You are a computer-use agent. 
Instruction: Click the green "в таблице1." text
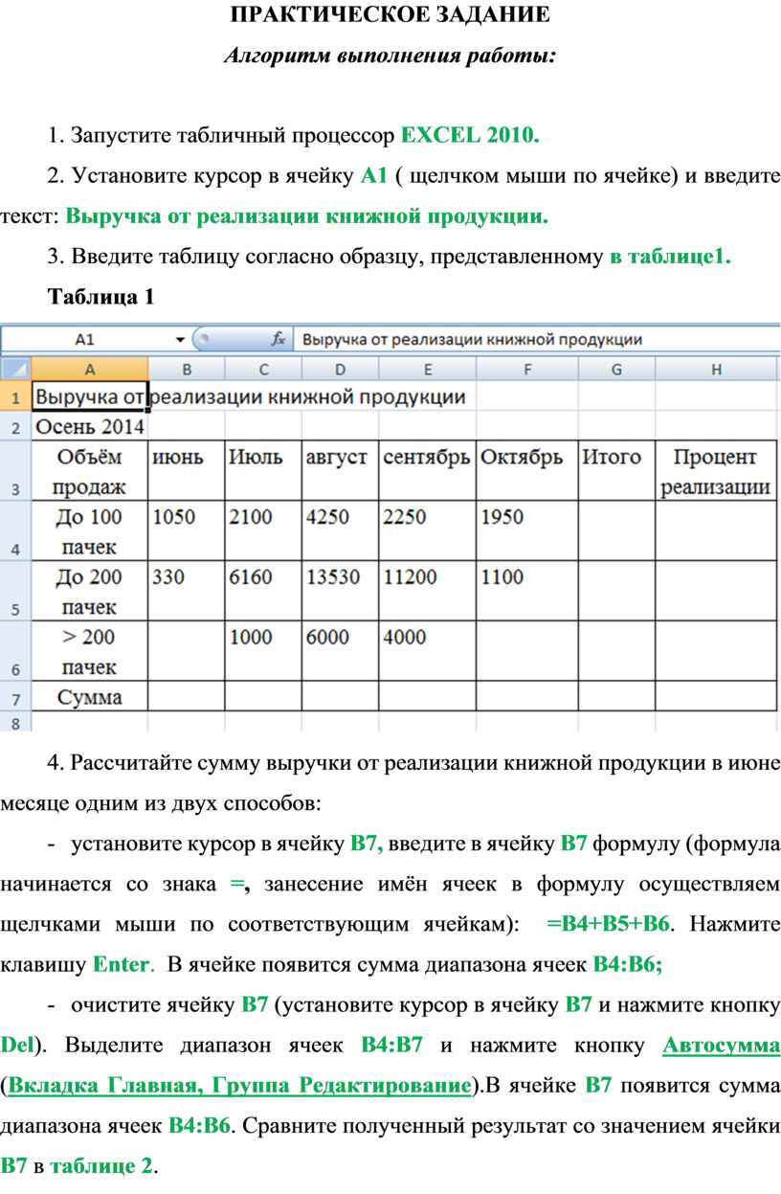pos(671,257)
